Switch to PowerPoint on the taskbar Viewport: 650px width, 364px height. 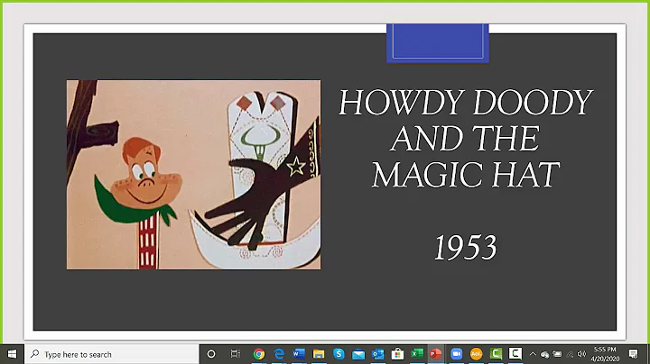[x=436, y=354]
